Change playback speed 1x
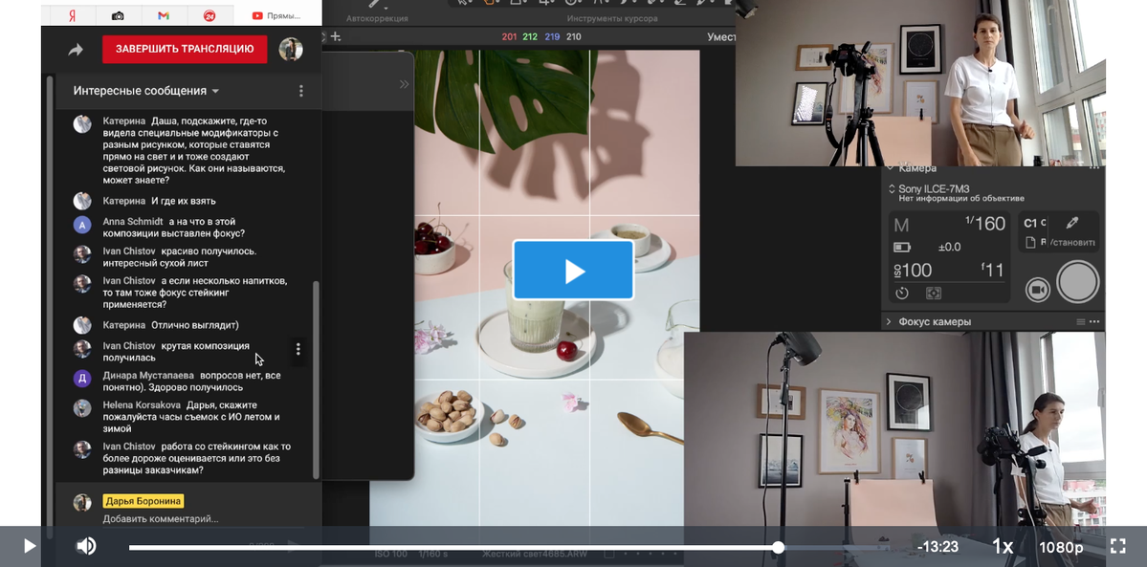 (1003, 547)
